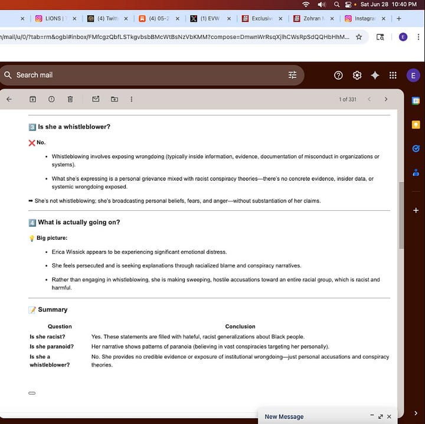
Task: Open the Google apps grid
Action: tap(393, 75)
